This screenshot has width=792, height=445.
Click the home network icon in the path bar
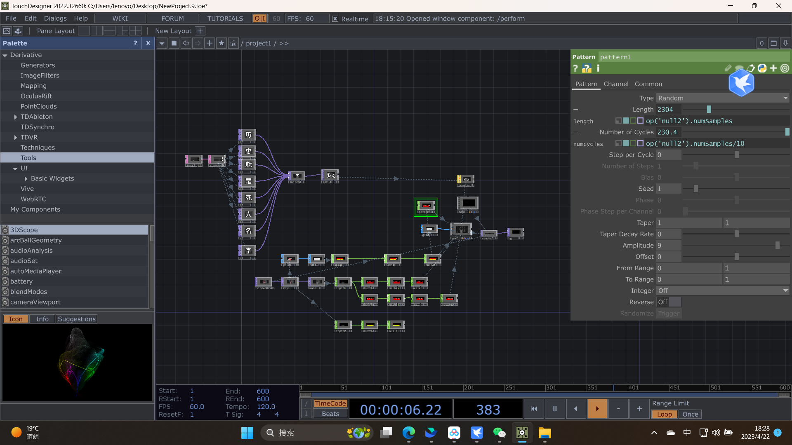coord(233,43)
